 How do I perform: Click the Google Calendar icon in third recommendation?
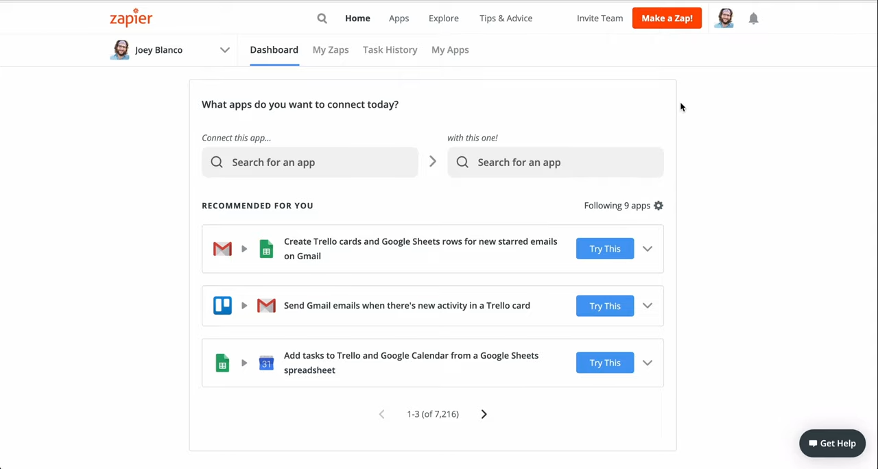(x=266, y=363)
